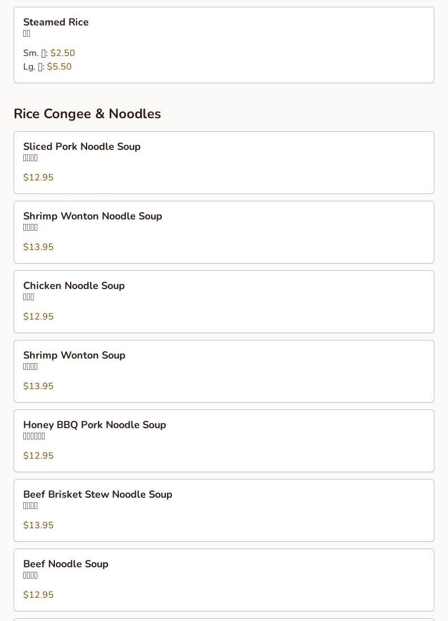Screen dimensions: 448x621
Task: Click the $13.95 price under Shrimp Wonton Soup
Action: [38, 386]
